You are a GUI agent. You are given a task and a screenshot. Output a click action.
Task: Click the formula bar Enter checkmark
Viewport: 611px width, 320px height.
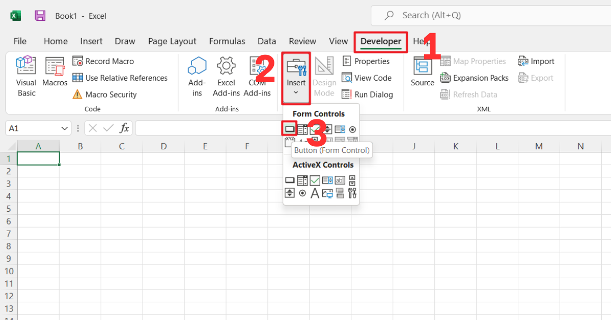(108, 129)
